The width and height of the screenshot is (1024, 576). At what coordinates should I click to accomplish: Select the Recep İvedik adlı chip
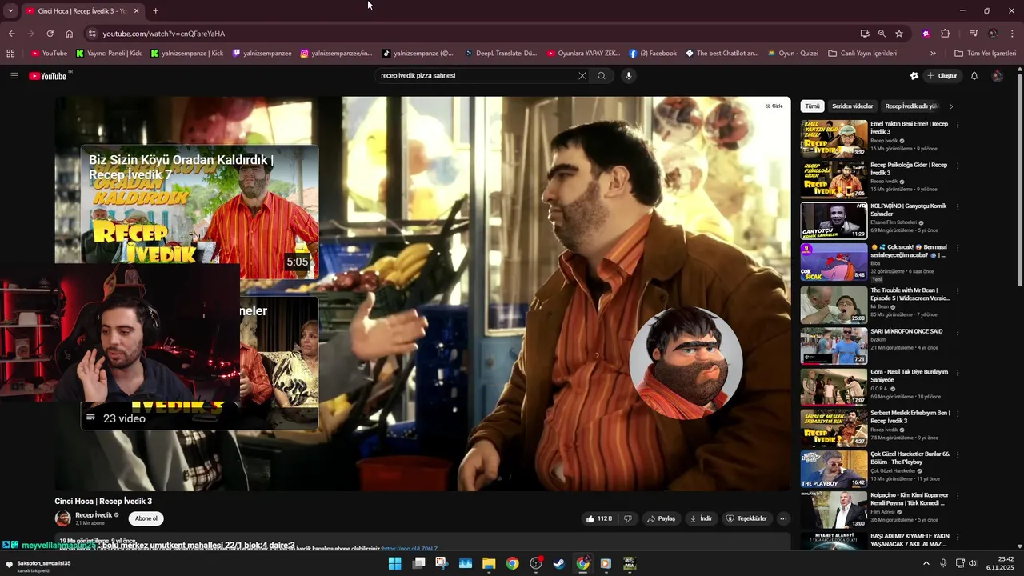click(x=911, y=106)
